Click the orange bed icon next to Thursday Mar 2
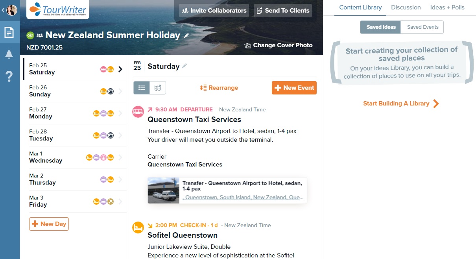The image size is (476, 259). pos(110,179)
